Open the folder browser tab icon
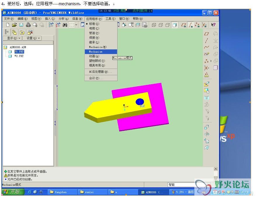Viewport: 256px width, 198px height. (x=14, y=32)
